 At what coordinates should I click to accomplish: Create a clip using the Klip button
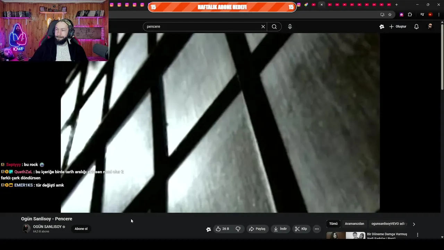[x=301, y=229]
